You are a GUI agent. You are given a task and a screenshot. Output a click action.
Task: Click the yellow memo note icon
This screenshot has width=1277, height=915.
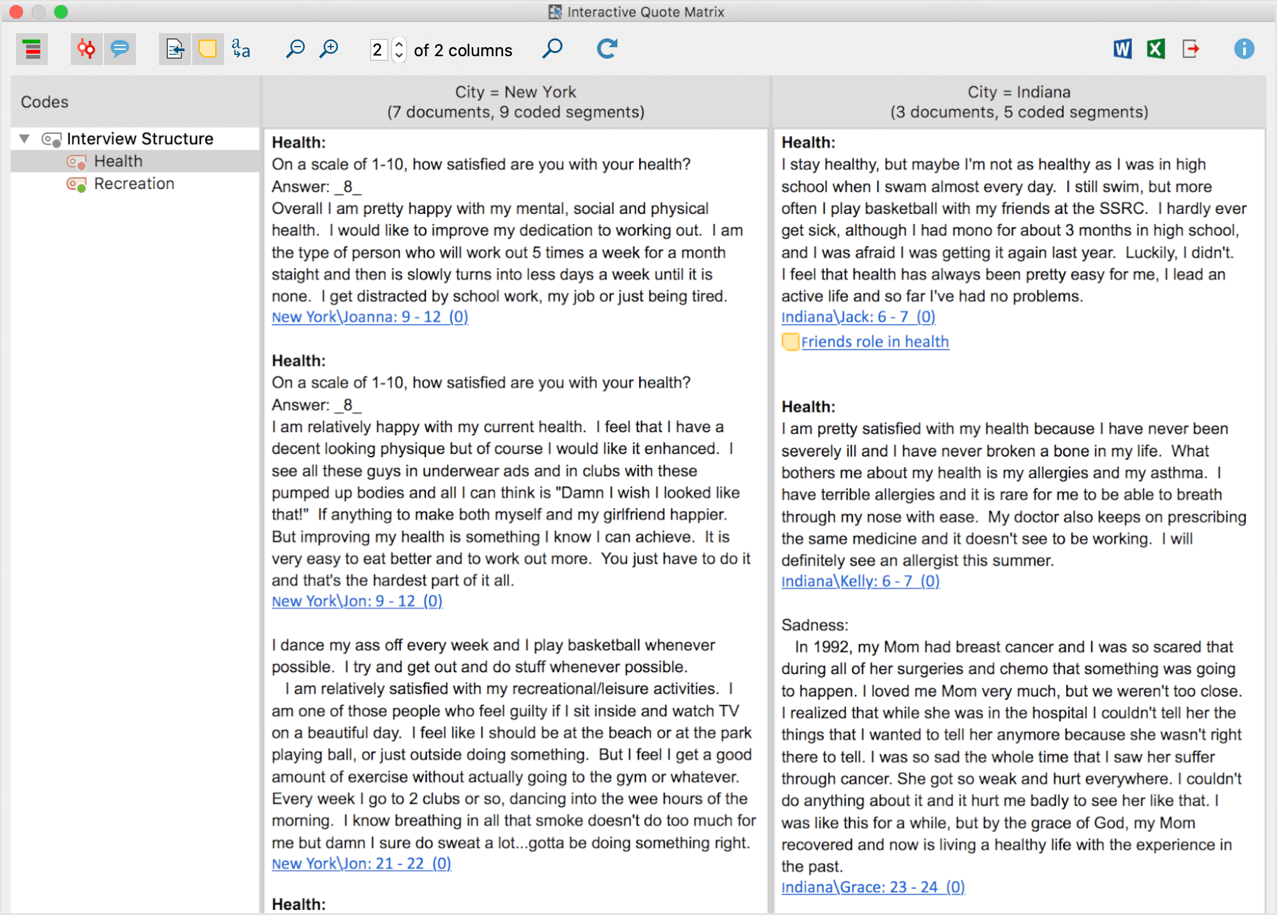[208, 49]
